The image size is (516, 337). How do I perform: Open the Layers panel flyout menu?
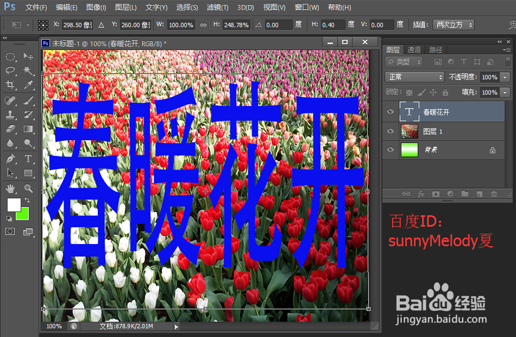pos(507,50)
